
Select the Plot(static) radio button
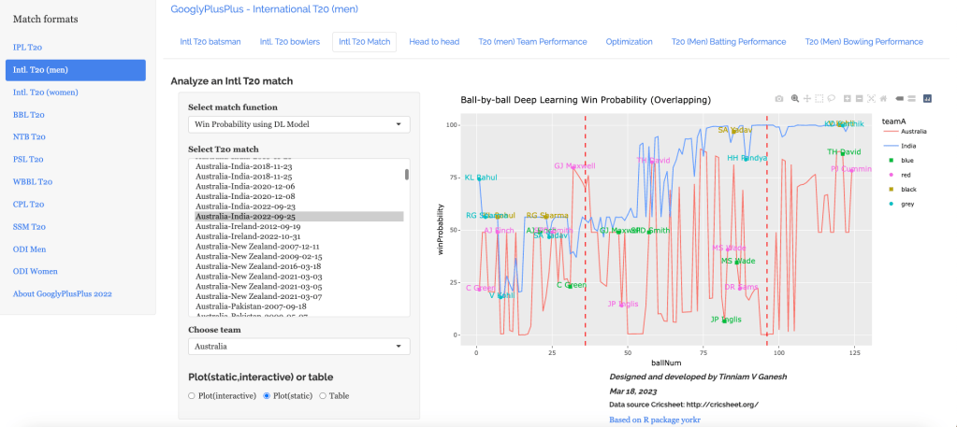(x=268, y=396)
